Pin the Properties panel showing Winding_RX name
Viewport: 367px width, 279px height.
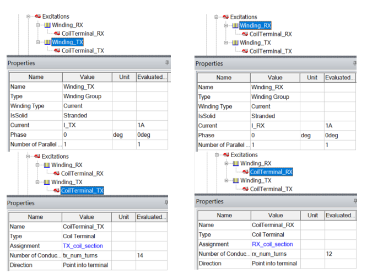click(355, 63)
